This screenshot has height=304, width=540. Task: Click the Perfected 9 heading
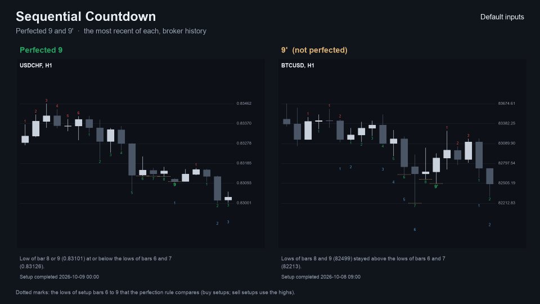tap(41, 50)
